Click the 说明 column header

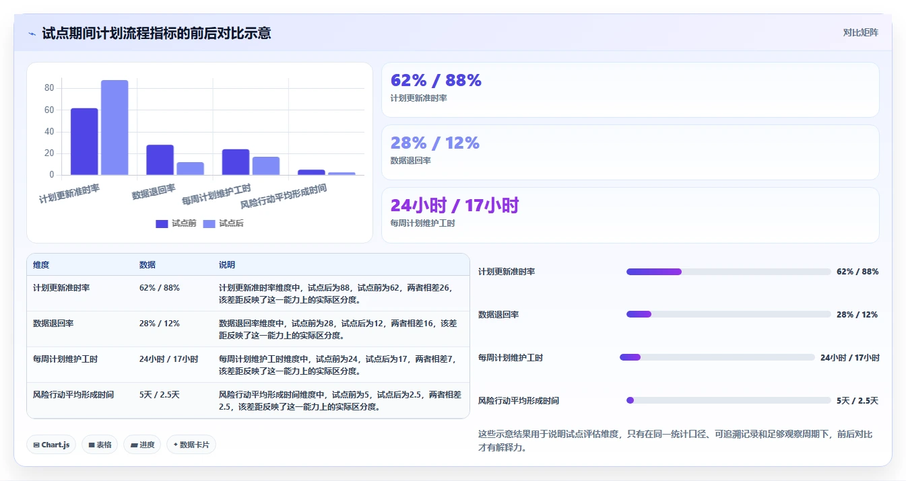pos(227,265)
